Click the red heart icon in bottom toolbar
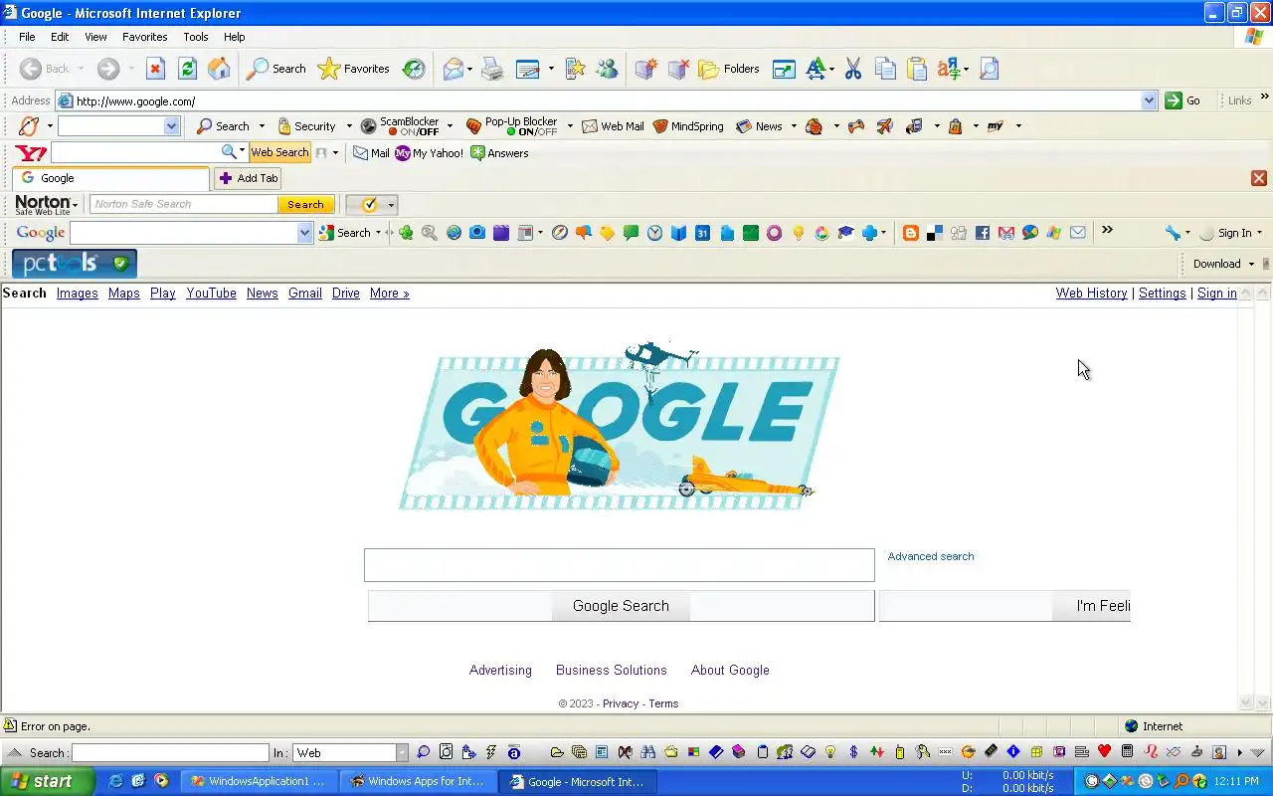 coord(1104,752)
